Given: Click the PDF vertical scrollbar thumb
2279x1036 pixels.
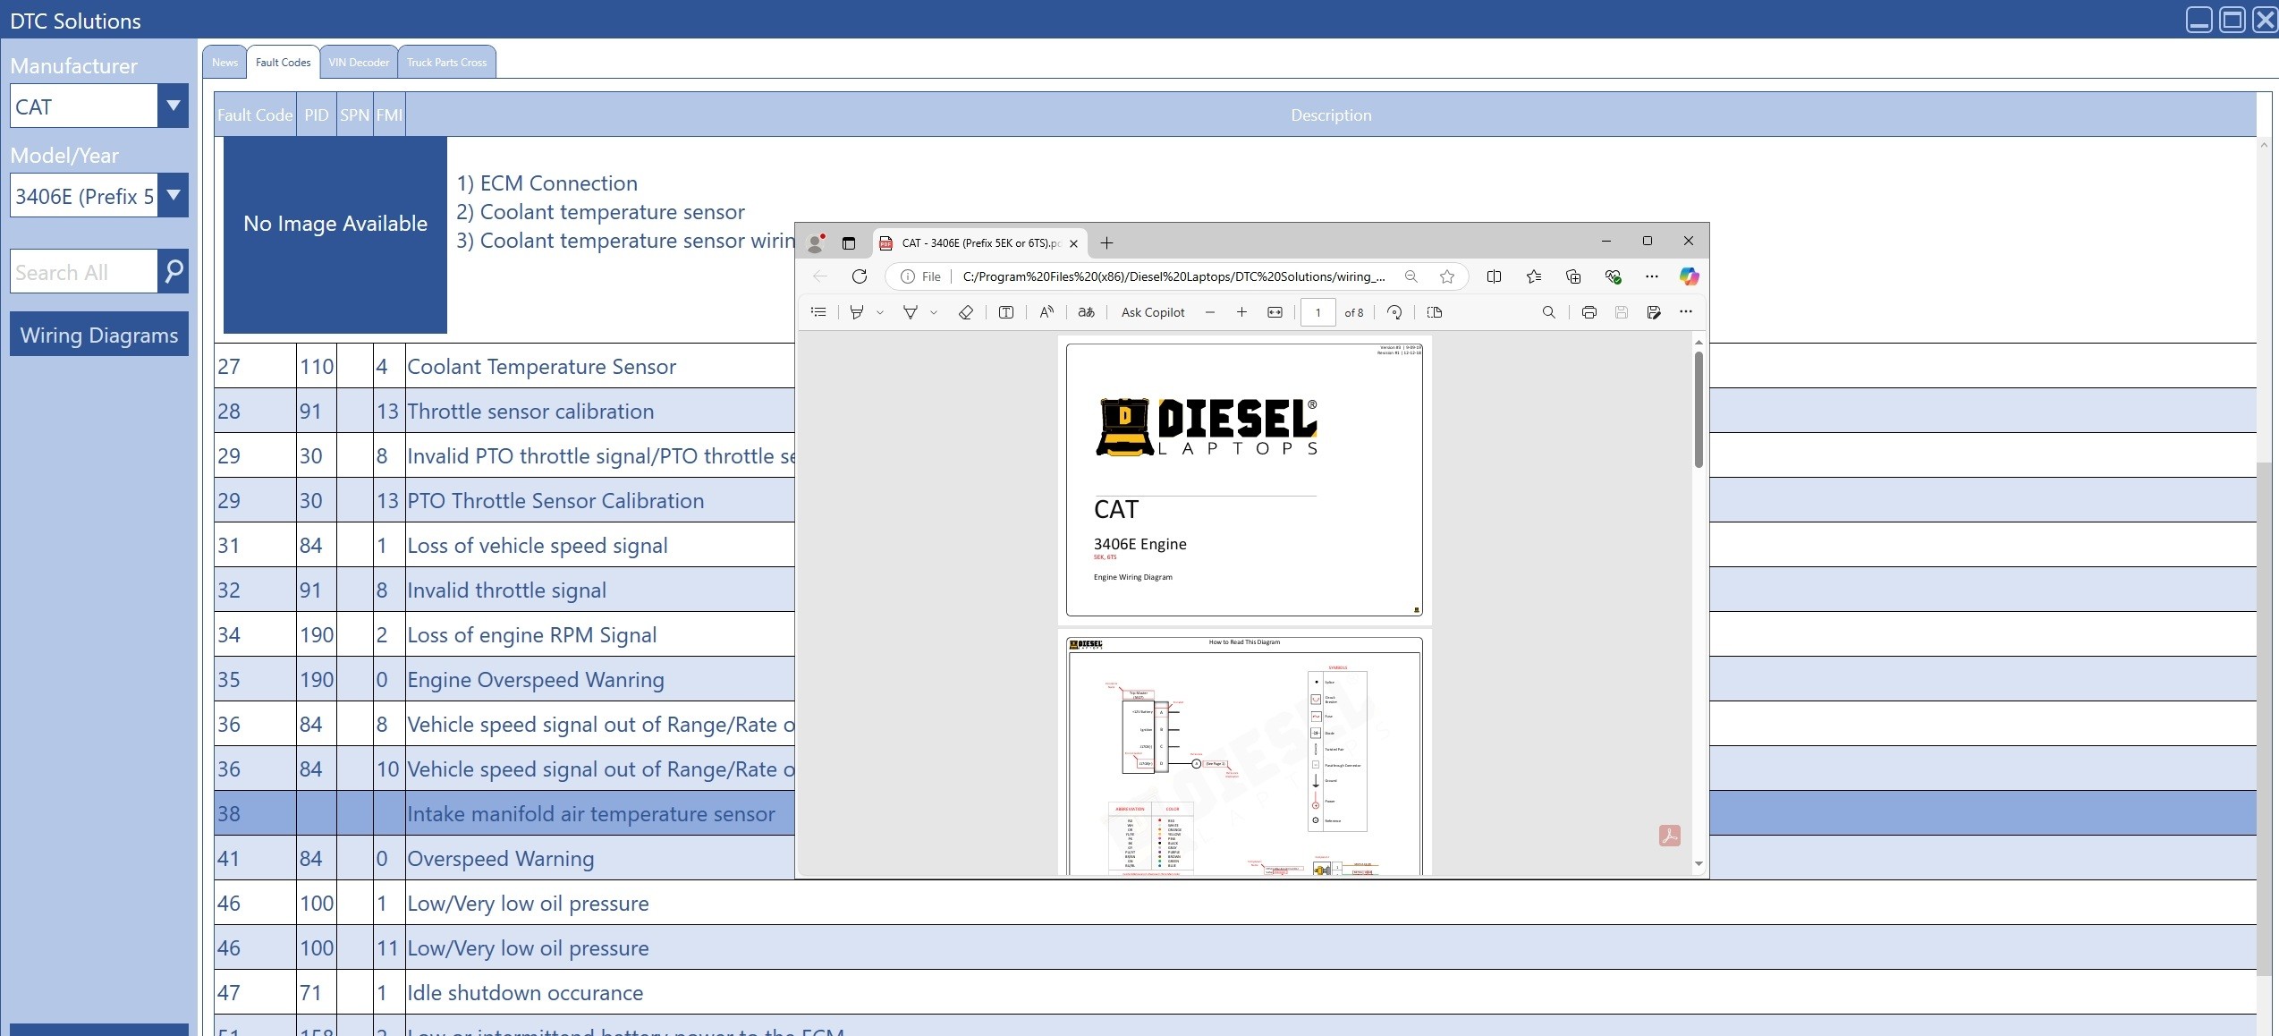Looking at the screenshot, I should [1699, 409].
